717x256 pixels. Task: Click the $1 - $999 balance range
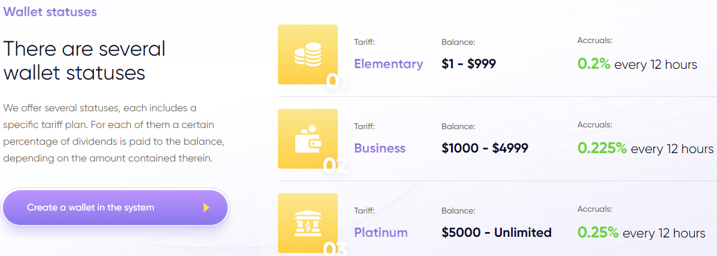pyautogui.click(x=468, y=64)
